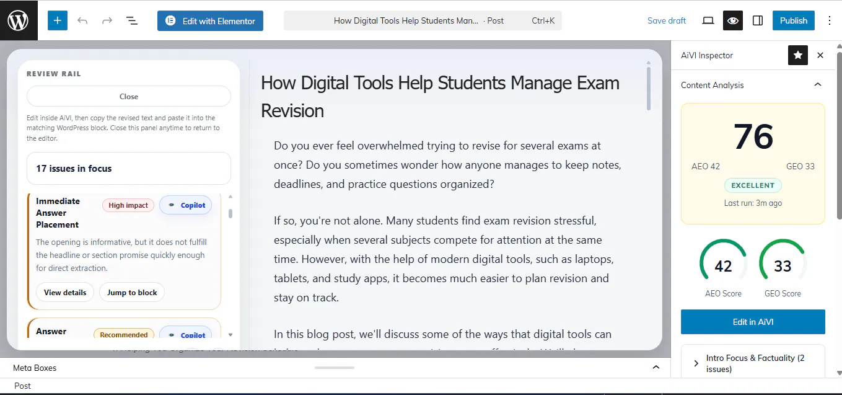This screenshot has width=842, height=395.
Task: Open the three-dot options menu
Action: coord(830,20)
